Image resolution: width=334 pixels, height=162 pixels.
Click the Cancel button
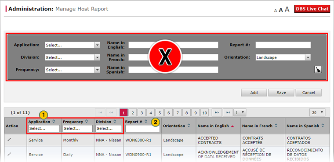coord(309,92)
